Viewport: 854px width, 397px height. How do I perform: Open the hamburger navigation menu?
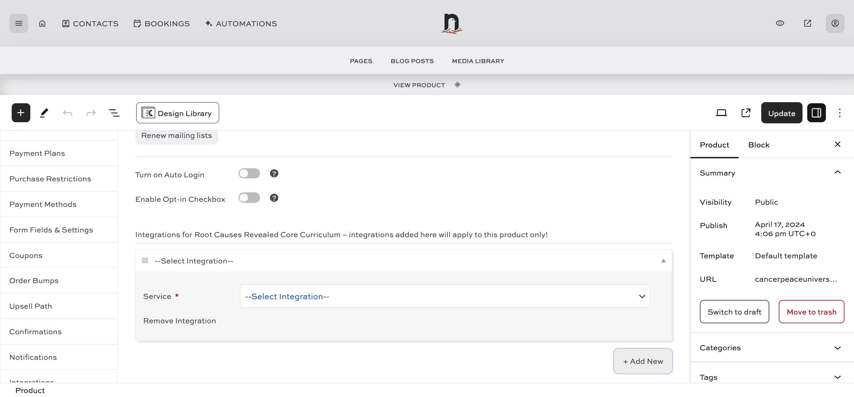point(19,23)
